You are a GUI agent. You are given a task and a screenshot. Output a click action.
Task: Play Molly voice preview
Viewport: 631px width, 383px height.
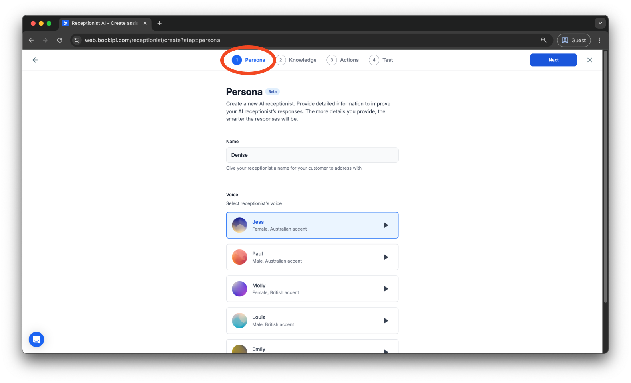tap(386, 289)
